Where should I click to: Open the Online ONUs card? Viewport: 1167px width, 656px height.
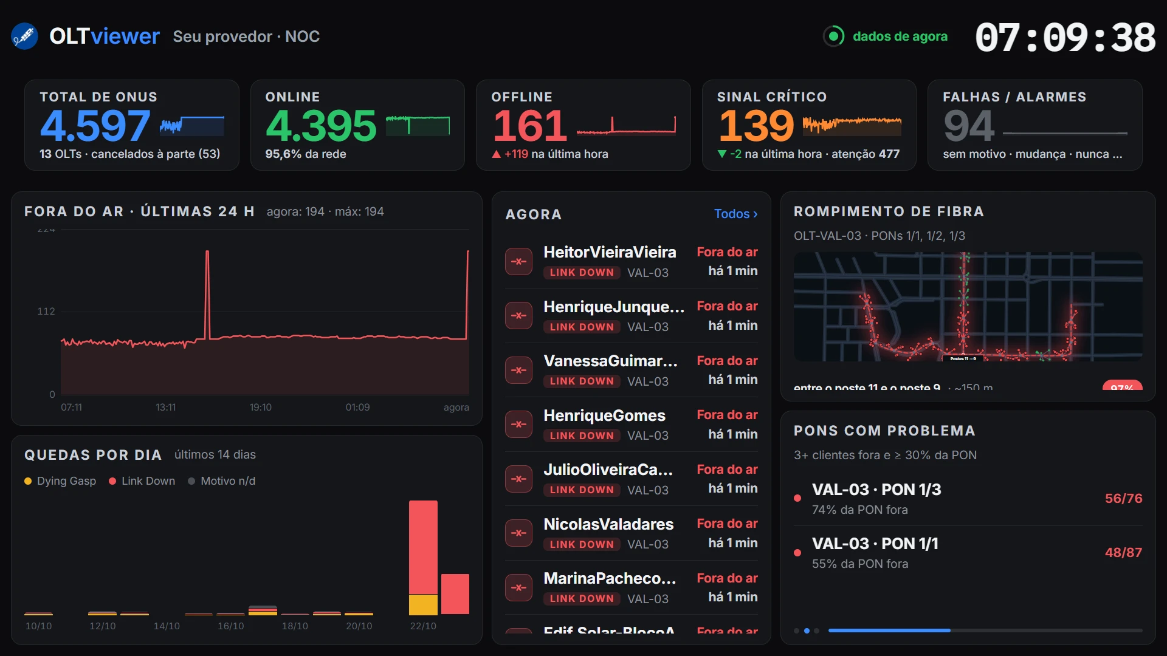coord(357,125)
